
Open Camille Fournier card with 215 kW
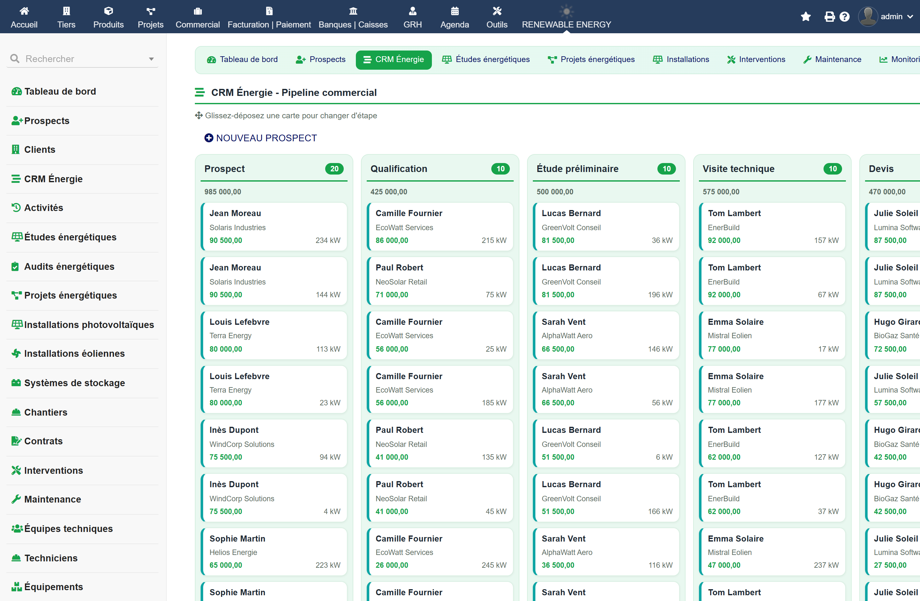440,227
